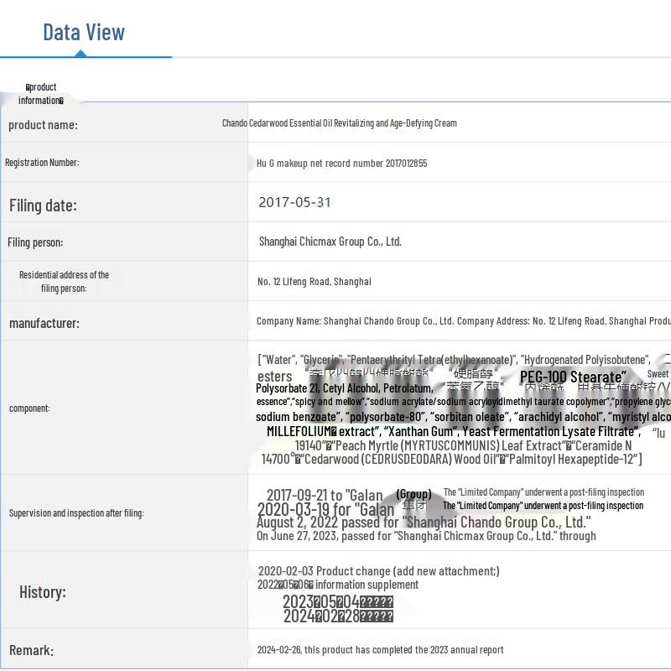
Task: Click the manufacturer label
Action: pyautogui.click(x=44, y=323)
